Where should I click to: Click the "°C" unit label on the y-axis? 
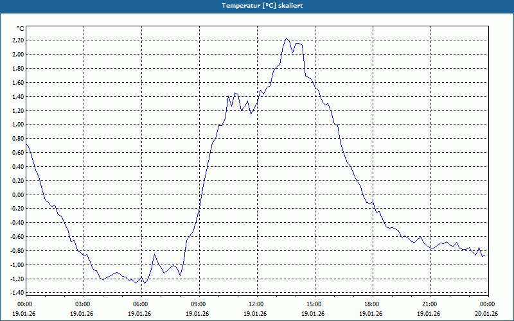21,29
